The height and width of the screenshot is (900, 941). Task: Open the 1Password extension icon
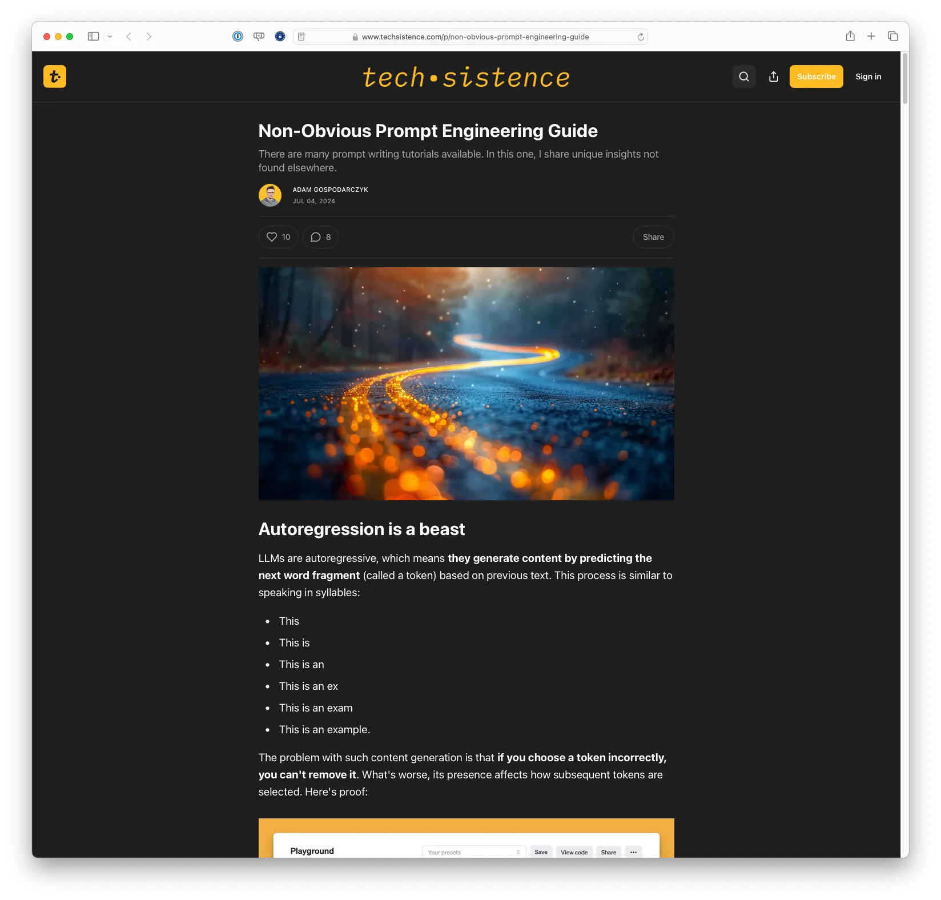238,37
